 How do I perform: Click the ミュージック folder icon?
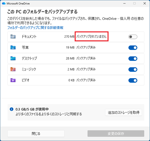coord(13,69)
